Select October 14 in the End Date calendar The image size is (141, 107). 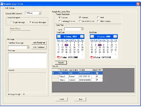pos(100,47)
